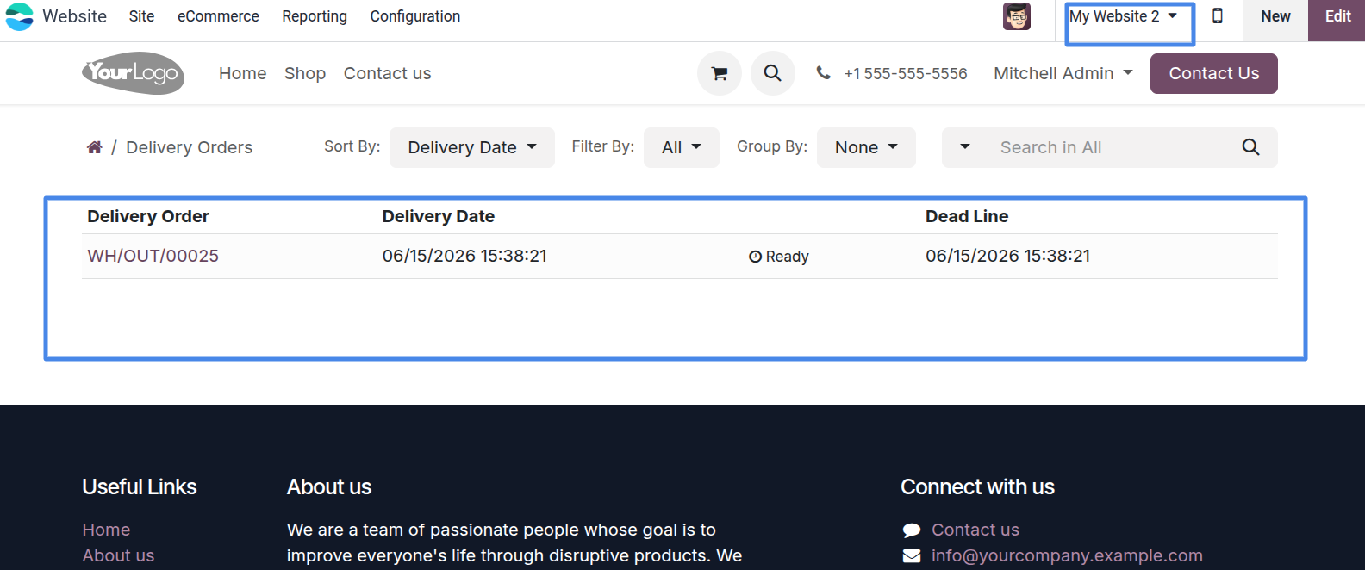Expand the Sort By Delivery Date dropdown
1365x570 pixels.
(472, 147)
